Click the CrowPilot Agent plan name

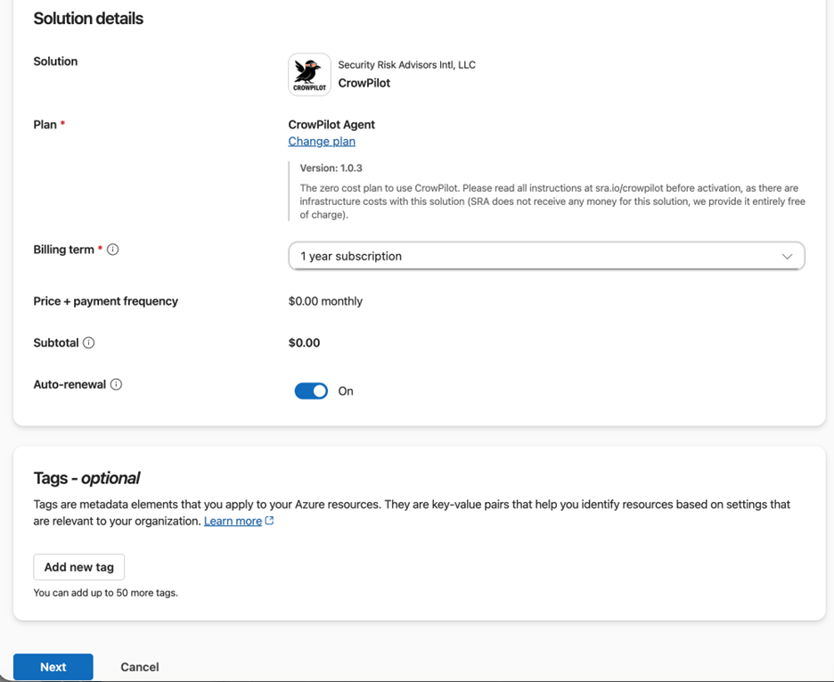[x=331, y=125]
